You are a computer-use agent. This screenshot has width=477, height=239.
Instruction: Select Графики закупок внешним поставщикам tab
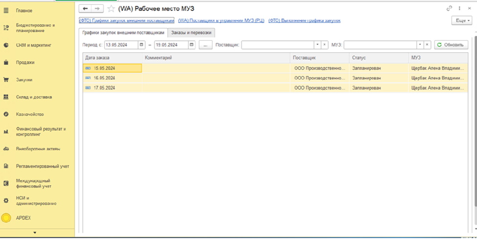(123, 33)
